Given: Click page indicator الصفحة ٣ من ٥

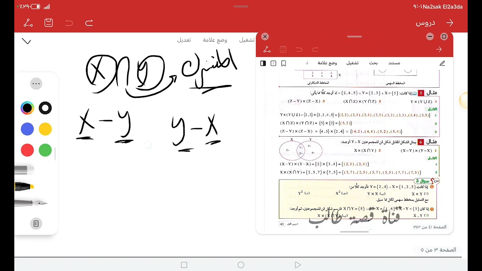Looking at the screenshot, I should (438, 250).
